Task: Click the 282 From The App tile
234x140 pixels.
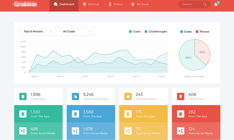Action: [196, 114]
